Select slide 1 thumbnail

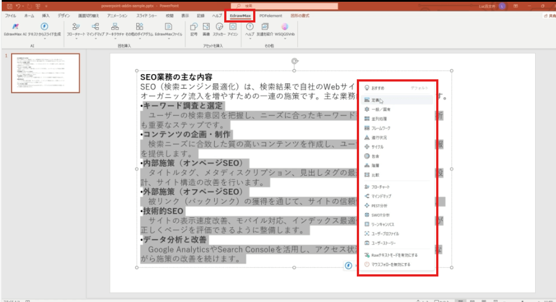45,73
